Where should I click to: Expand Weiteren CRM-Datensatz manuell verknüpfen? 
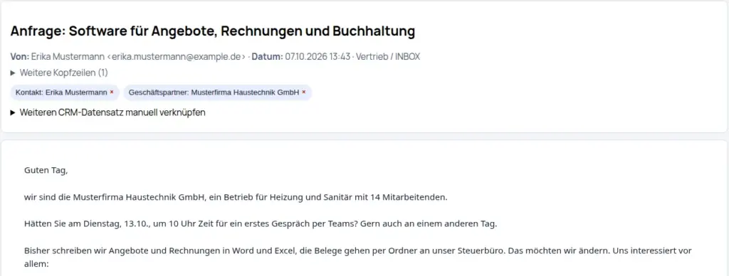click(108, 112)
